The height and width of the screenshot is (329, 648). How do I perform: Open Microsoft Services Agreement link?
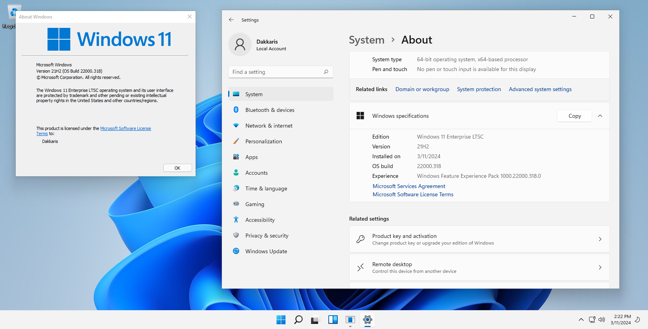tap(409, 186)
